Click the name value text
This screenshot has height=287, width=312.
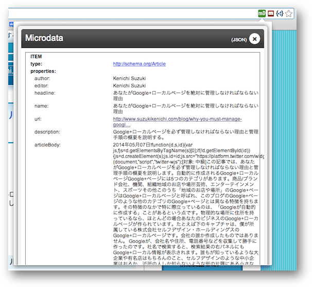(x=186, y=109)
